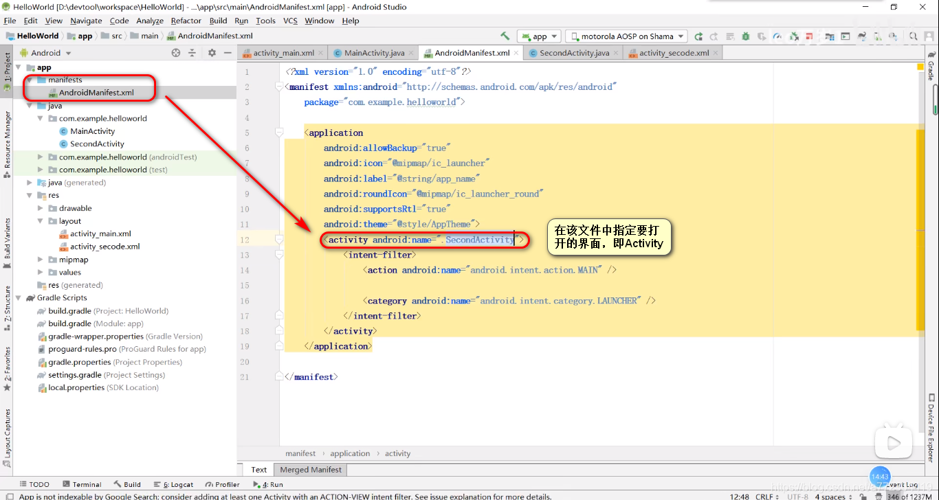Screen dimensions: 939x500
Task: Close the AndroidManifest.xml editor tab
Action: 517,53
